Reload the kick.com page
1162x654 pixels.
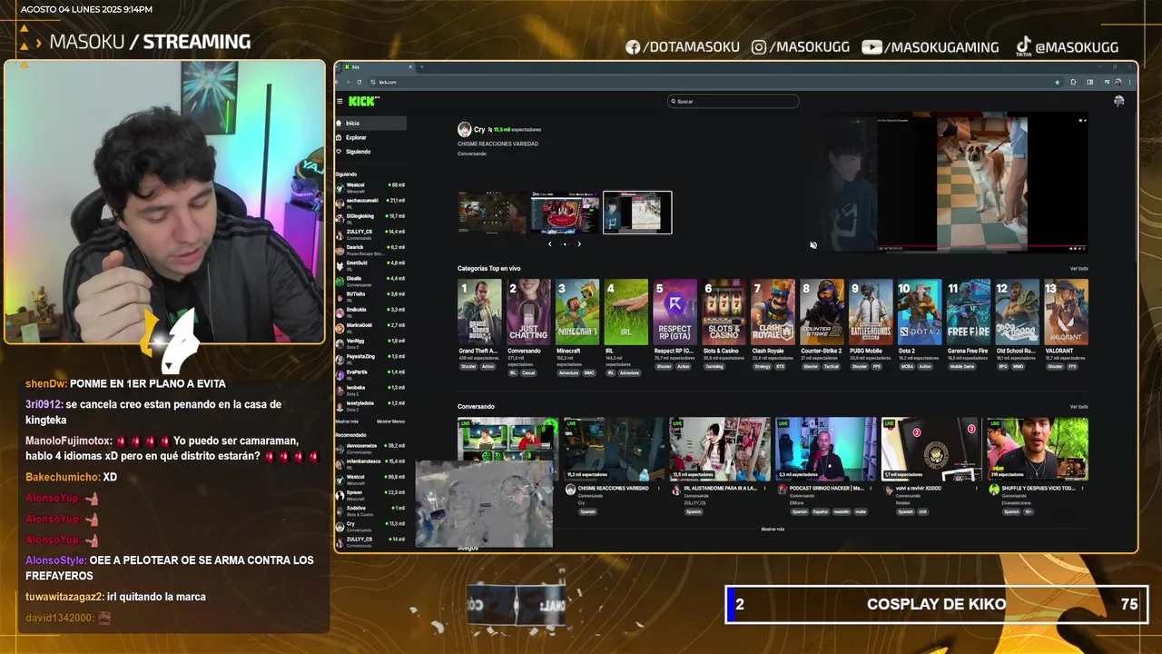[359, 82]
